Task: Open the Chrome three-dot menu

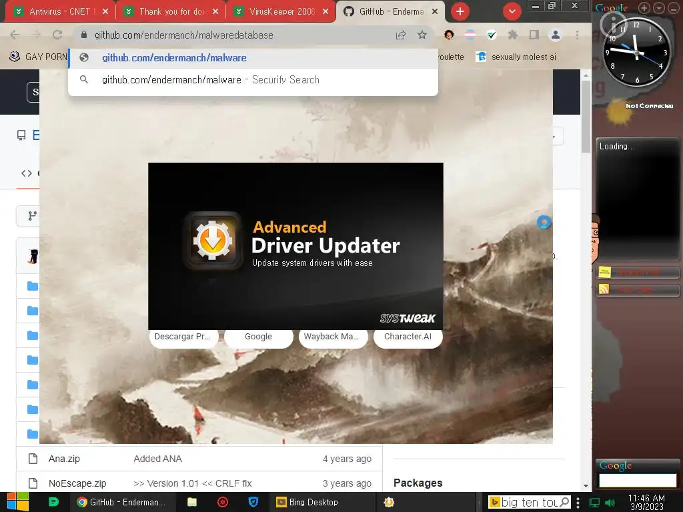Action: [x=577, y=35]
